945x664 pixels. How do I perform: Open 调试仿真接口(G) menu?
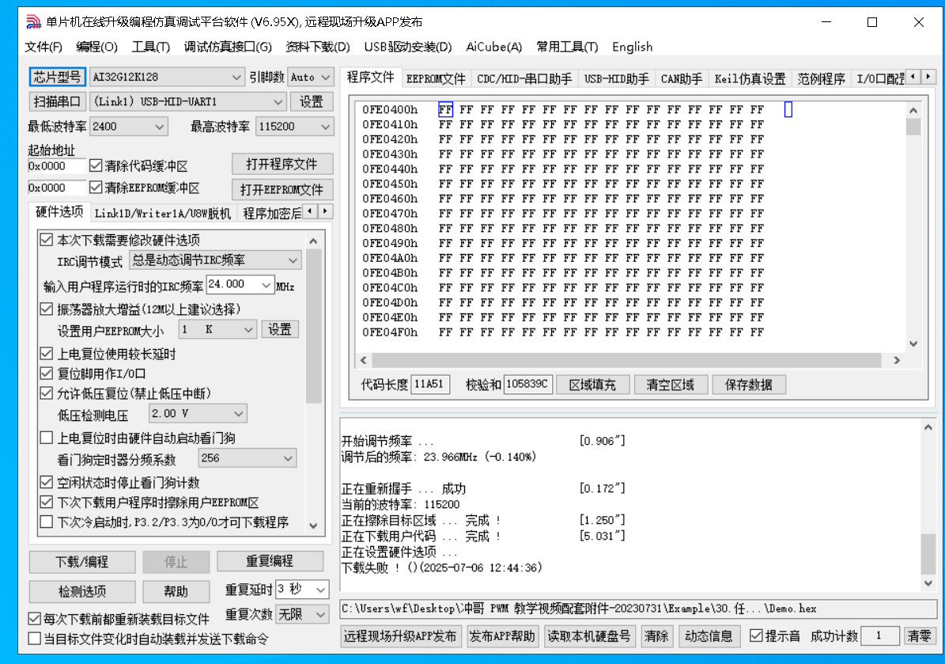(228, 47)
